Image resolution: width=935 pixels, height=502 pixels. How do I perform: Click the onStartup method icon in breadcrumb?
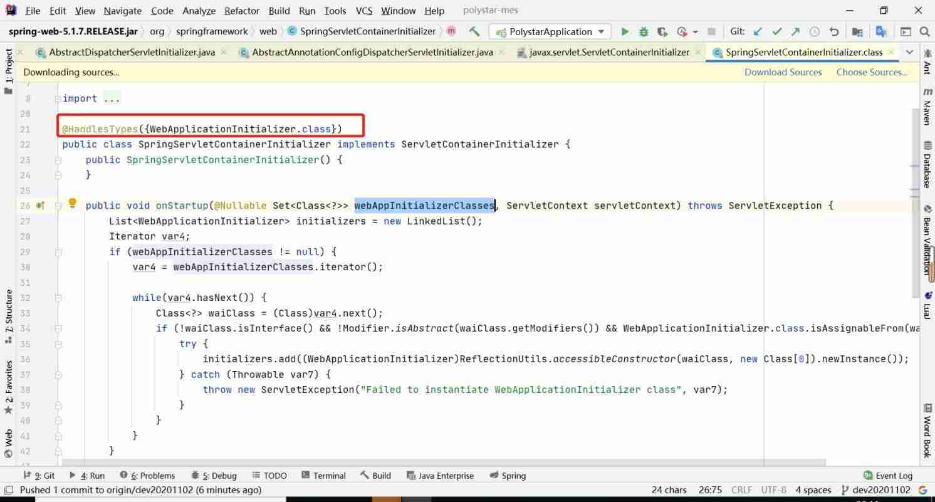(451, 31)
